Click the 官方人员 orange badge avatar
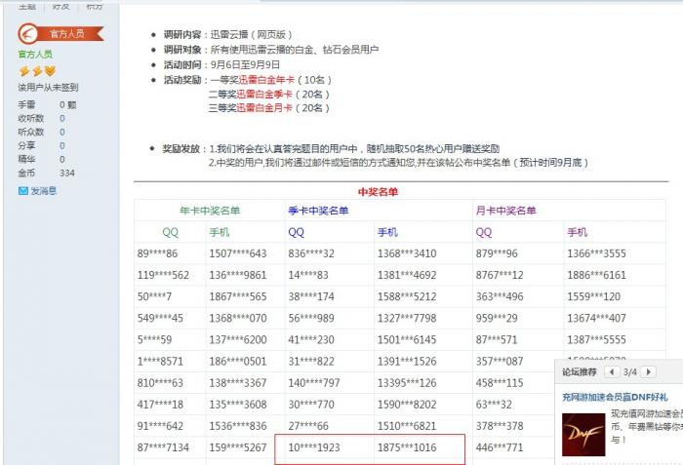This screenshot has height=465, width=683. point(60,33)
